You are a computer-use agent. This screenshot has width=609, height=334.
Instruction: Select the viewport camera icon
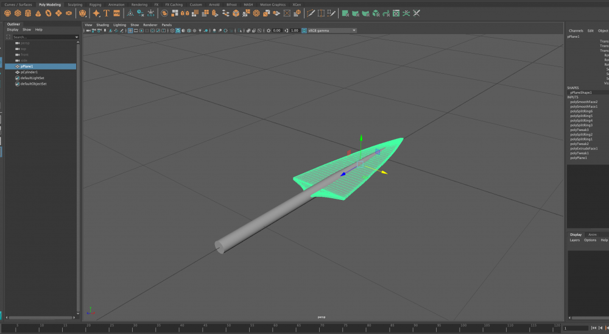pos(88,30)
